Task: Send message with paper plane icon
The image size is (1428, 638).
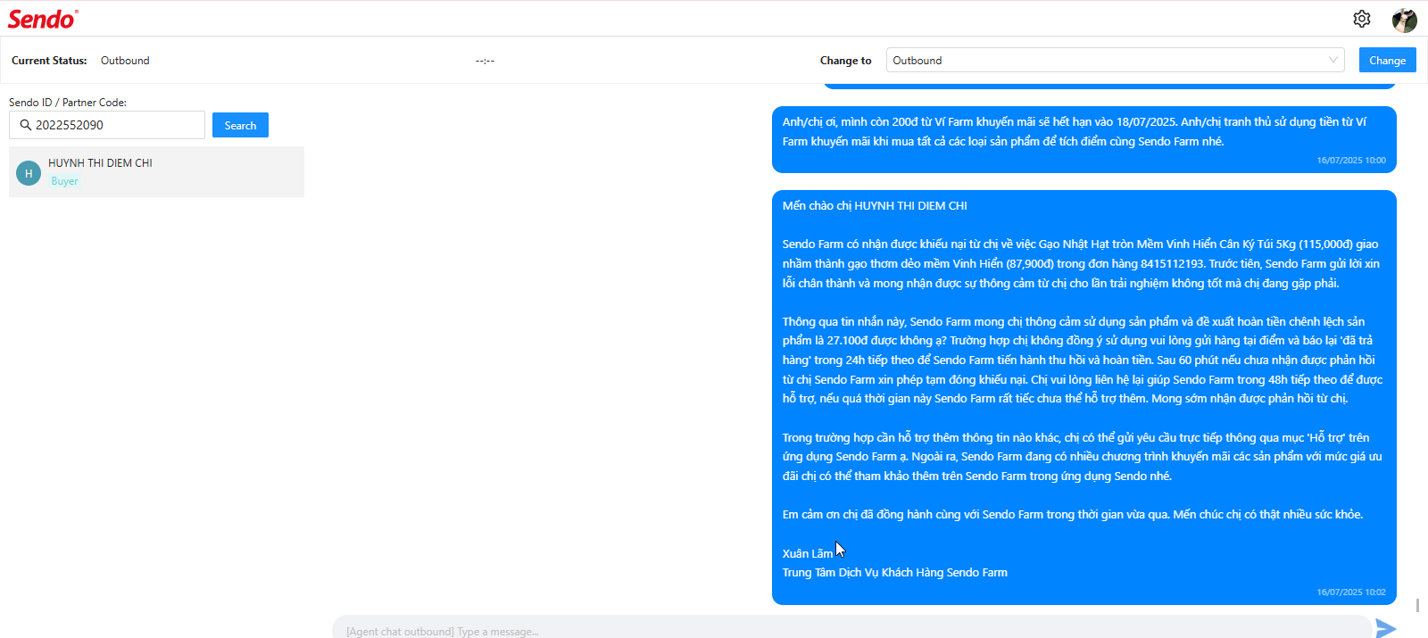Action: (x=1385, y=628)
